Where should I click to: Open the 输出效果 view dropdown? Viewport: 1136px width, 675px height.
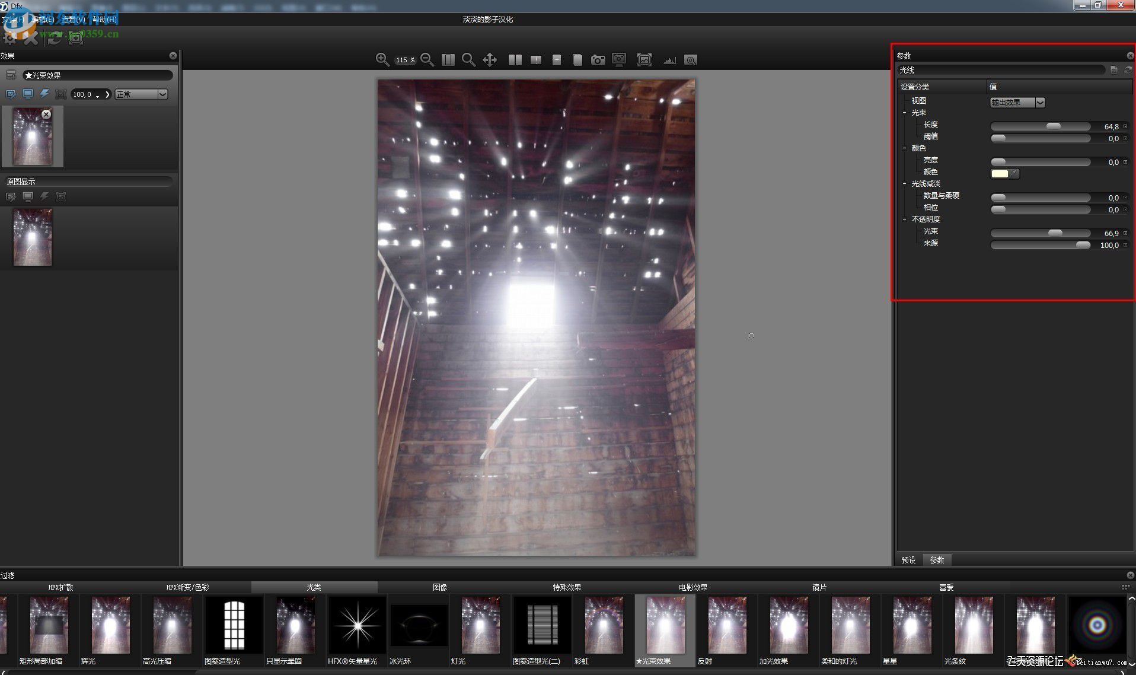click(1039, 103)
